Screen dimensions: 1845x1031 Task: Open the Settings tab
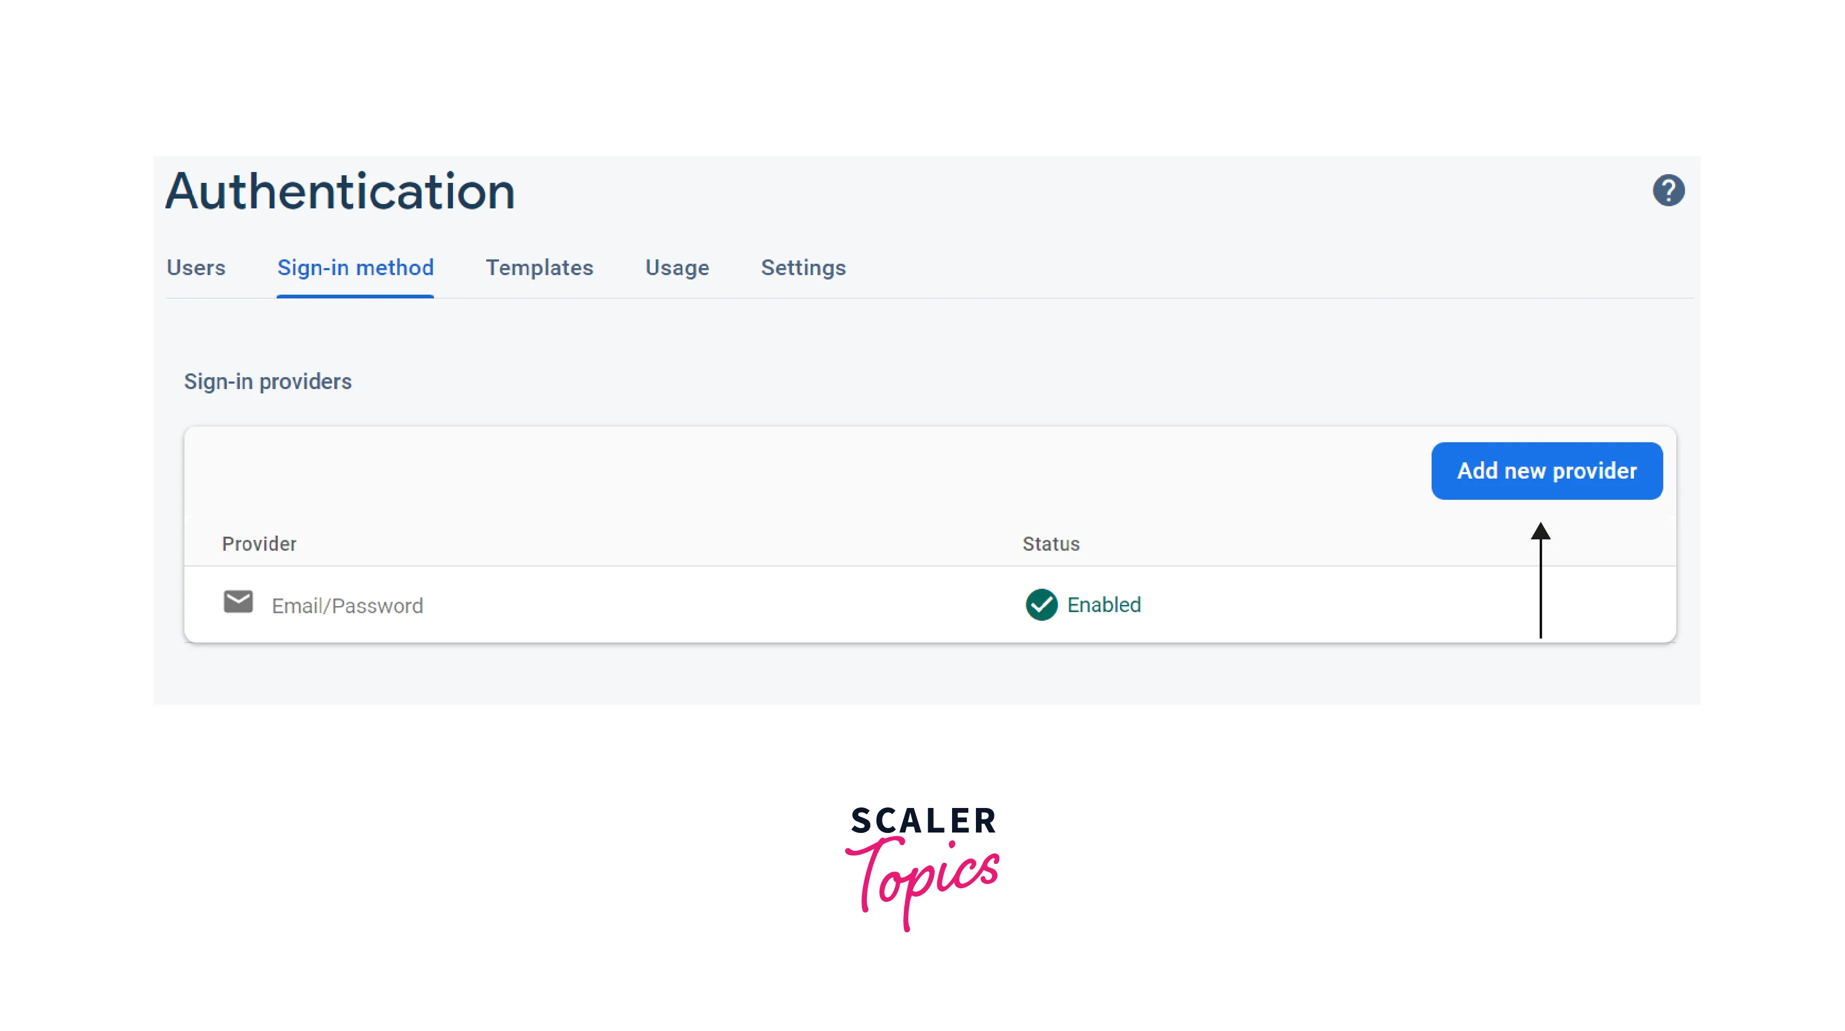(802, 268)
